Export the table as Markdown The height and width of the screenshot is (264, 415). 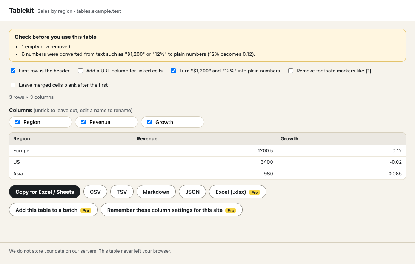[x=156, y=192]
